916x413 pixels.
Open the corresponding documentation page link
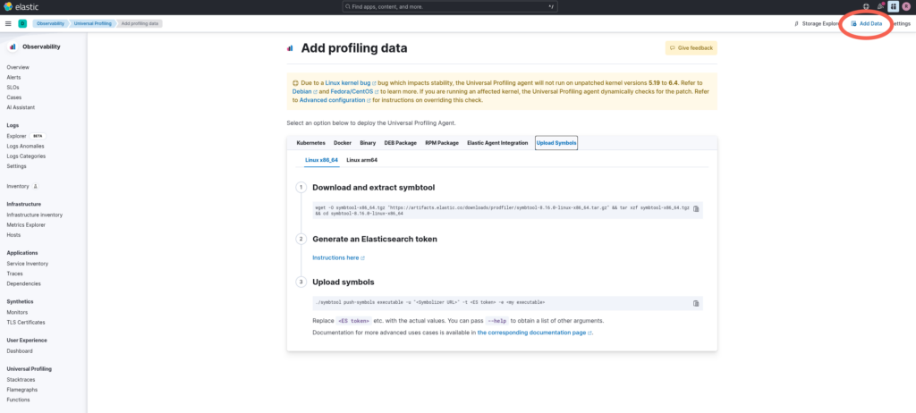click(535, 333)
